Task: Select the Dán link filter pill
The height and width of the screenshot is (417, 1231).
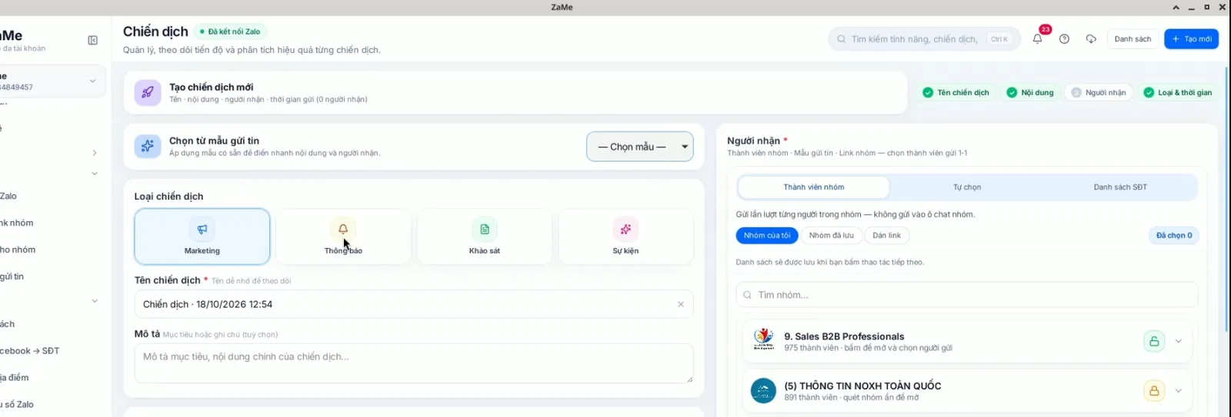Action: click(886, 236)
